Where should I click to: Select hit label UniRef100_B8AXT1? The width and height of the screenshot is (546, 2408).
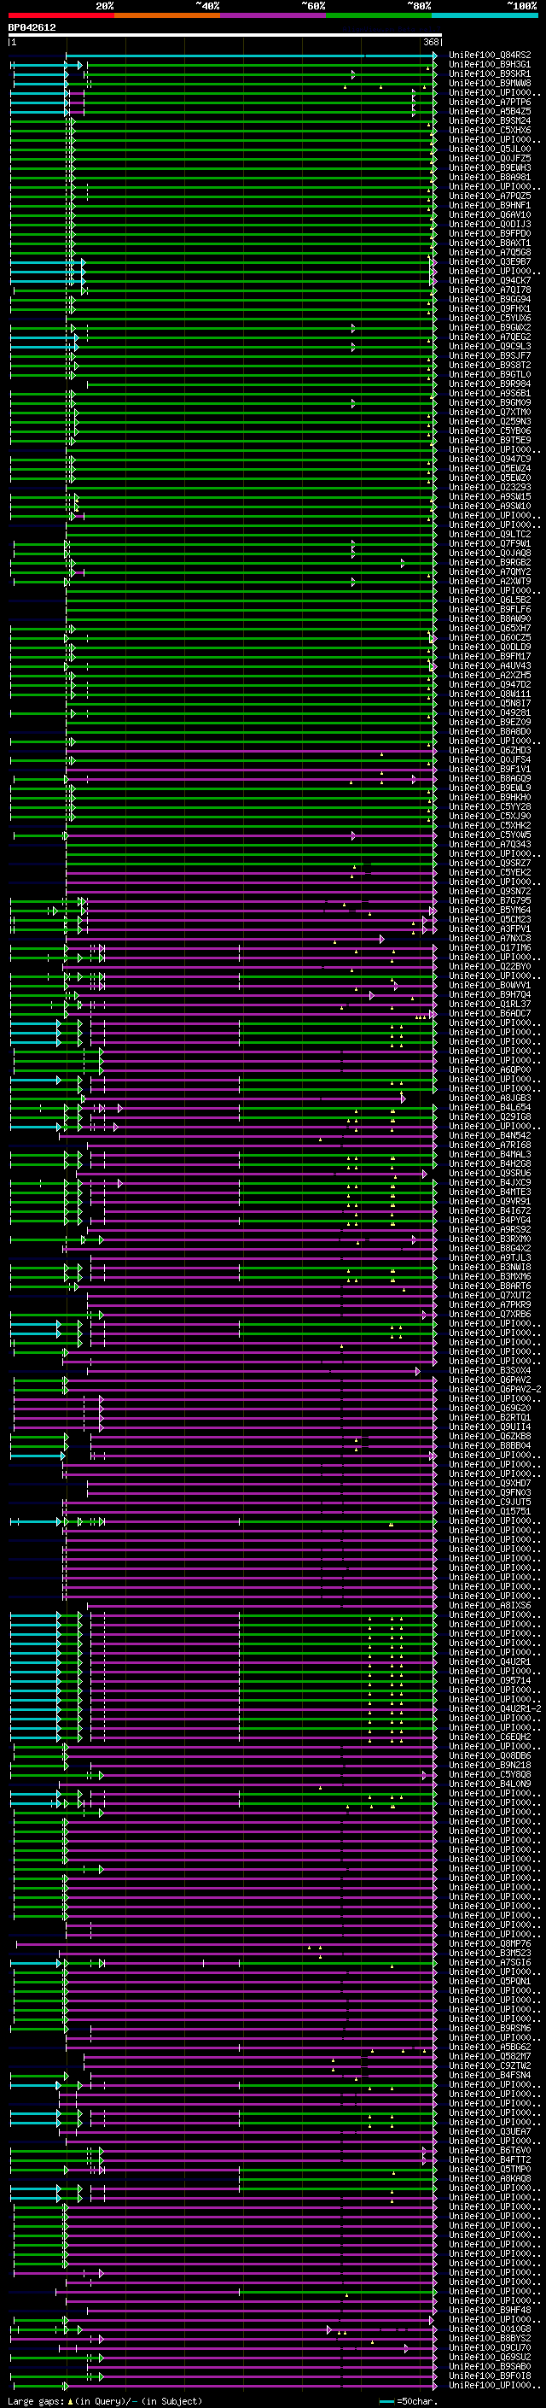(490, 243)
